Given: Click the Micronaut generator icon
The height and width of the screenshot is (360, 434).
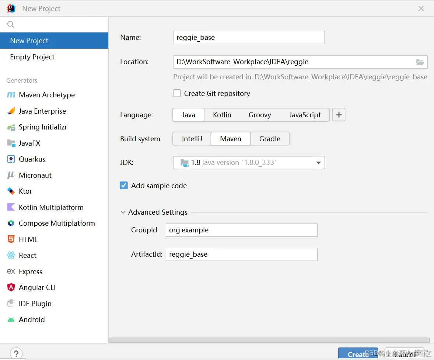Looking at the screenshot, I should point(11,175).
